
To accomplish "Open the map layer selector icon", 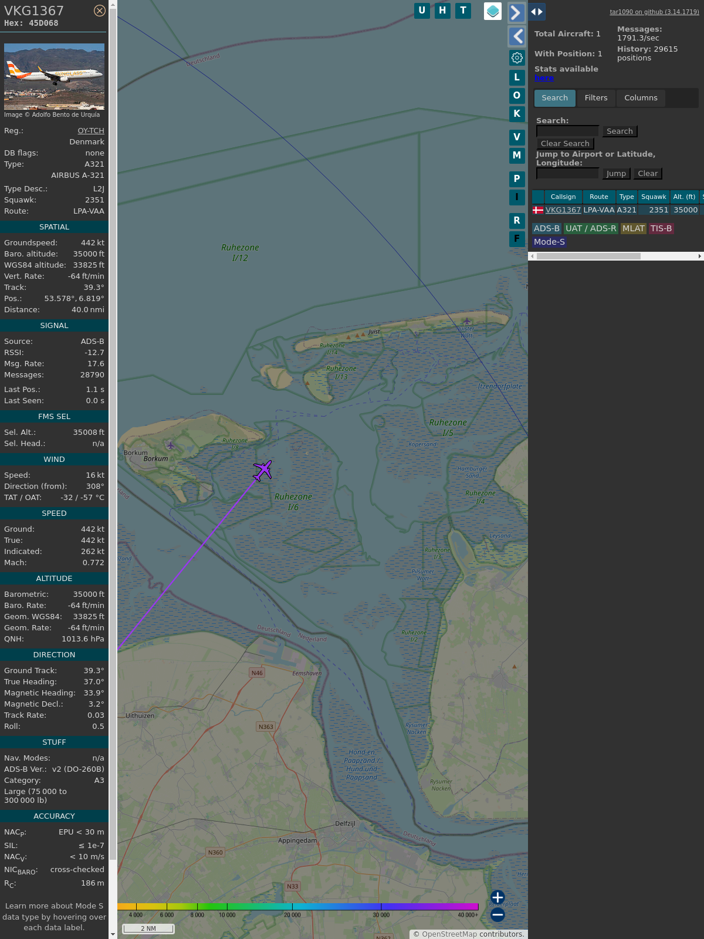I will [x=493, y=11].
